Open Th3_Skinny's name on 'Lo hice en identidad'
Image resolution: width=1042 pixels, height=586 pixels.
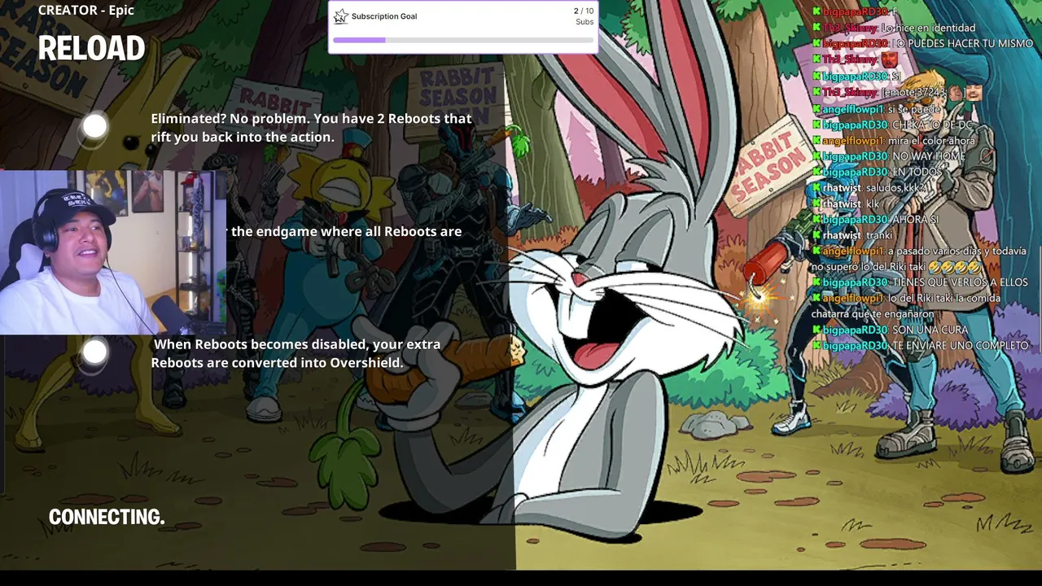pos(850,28)
